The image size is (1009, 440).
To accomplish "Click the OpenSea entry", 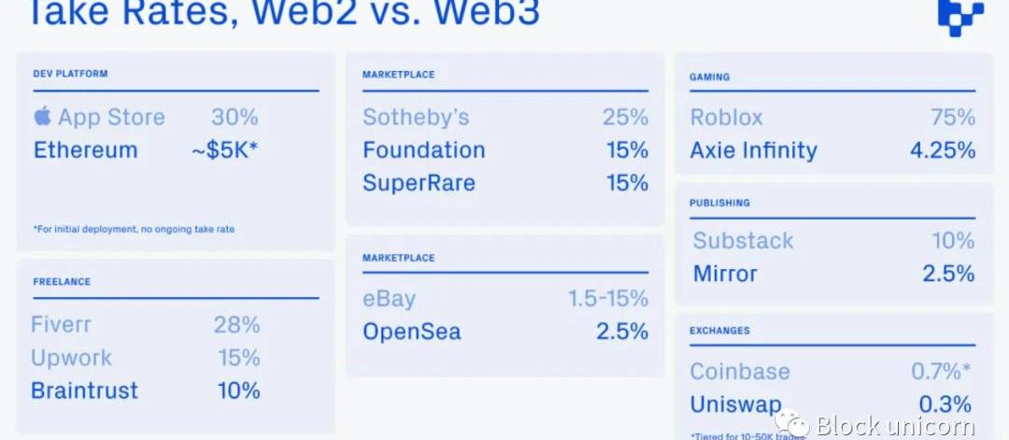I will tap(411, 332).
